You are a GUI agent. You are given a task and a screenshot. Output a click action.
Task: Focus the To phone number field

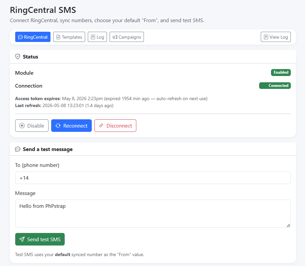pos(153,178)
